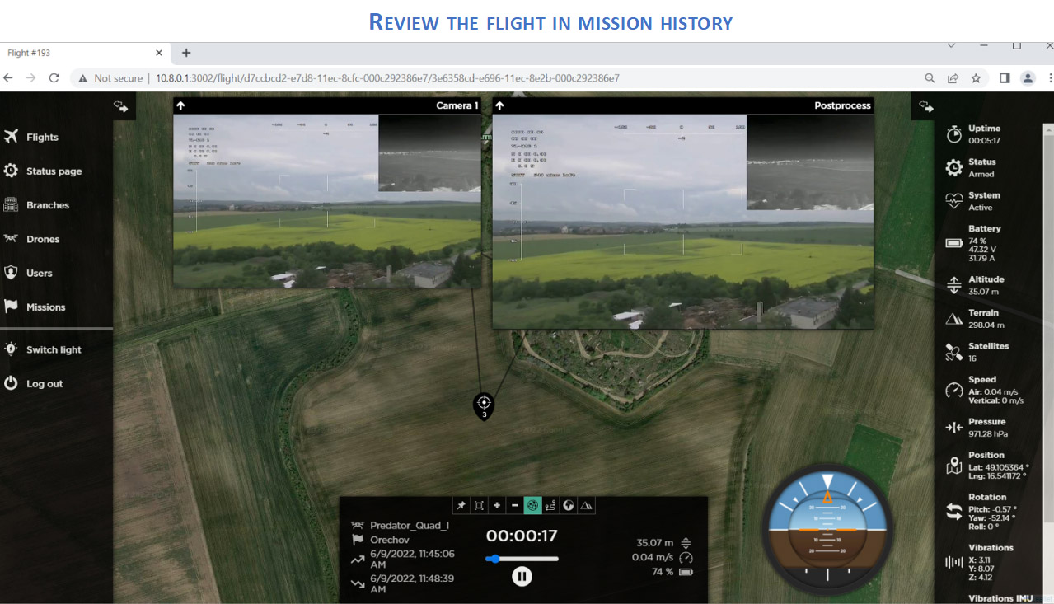Collapse Postprocess video panel with up arrow
1054x604 pixels.
pos(500,105)
